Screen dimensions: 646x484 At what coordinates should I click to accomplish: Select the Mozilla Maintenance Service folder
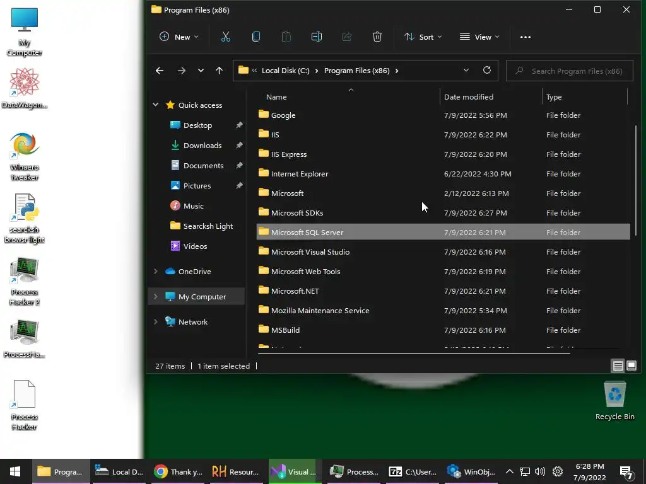(x=443, y=310)
